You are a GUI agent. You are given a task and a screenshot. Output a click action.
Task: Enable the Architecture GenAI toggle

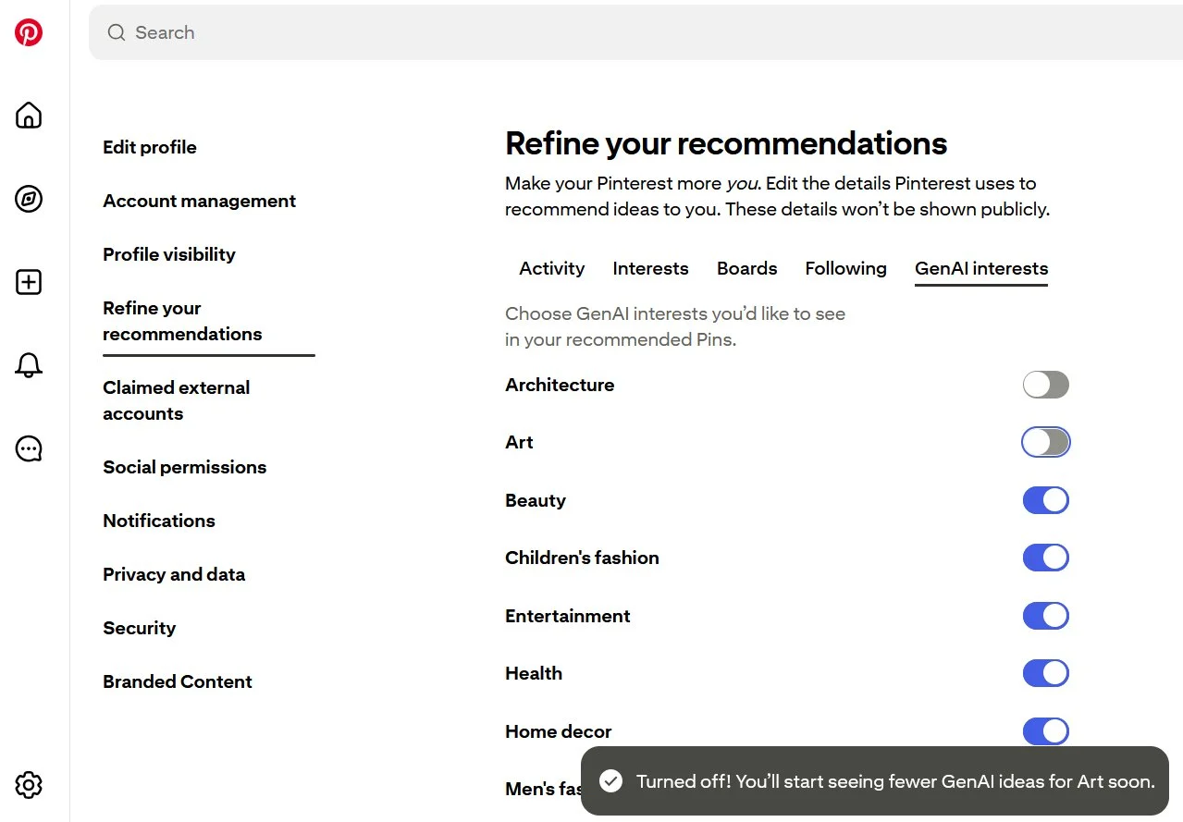pyautogui.click(x=1046, y=385)
